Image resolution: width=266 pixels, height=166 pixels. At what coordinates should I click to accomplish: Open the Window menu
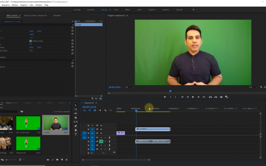click(39, 5)
